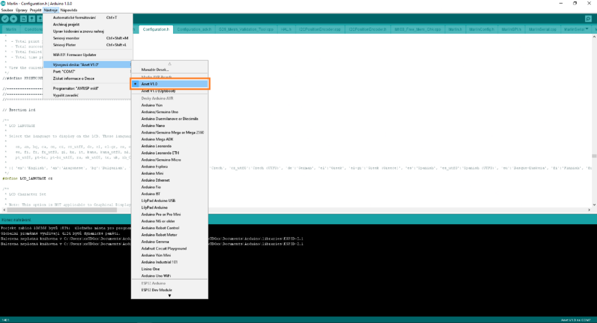Select Arduino Mega ADK board
Screen dimensions: 597x323
pyautogui.click(x=170, y=139)
